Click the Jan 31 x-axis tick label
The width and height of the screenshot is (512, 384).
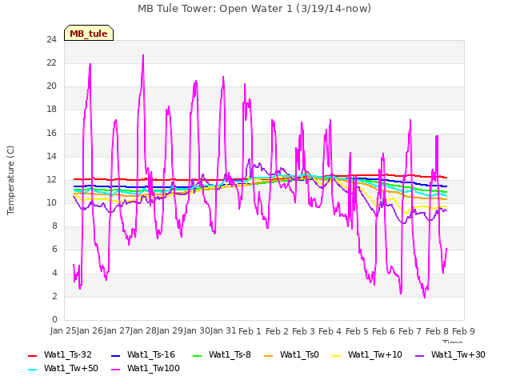(x=223, y=331)
